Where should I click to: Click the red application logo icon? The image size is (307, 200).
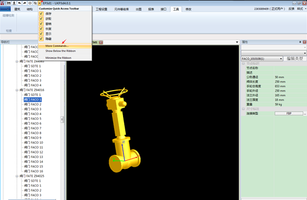point(3,3)
